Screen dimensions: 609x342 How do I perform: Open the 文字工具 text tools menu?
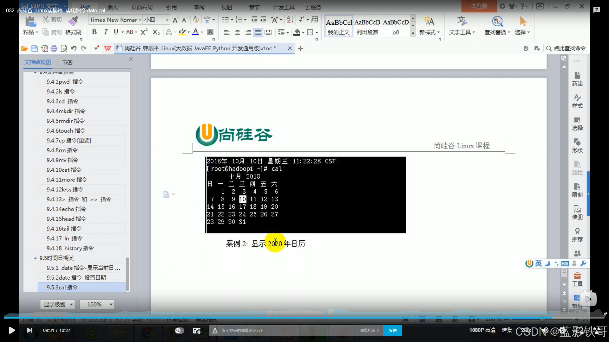462,26
